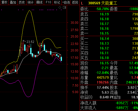Click the 卖一 price 16.15
The height and width of the screenshot is (111, 138).
point(104,33)
